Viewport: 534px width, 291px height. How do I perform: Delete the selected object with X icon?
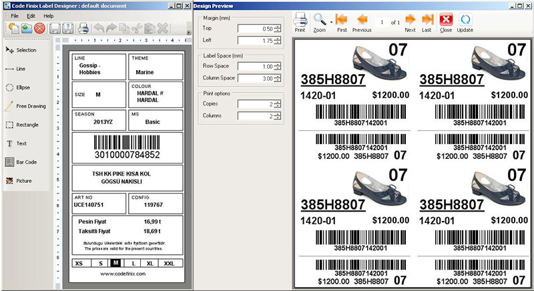163,28
